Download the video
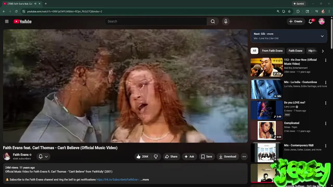Image resolution: width=333 pixels, height=187 pixels. 228,157
